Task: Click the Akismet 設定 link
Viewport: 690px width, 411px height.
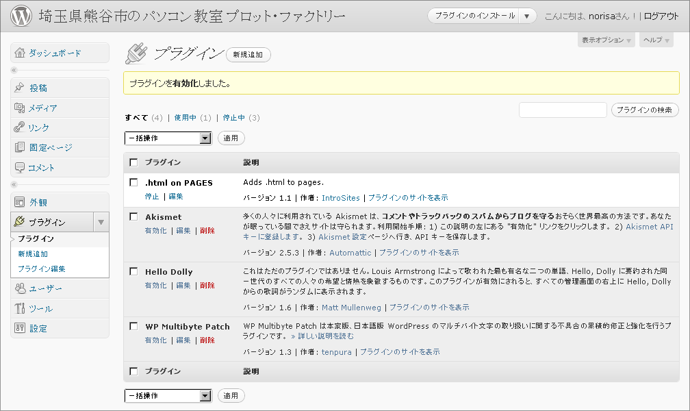Action: point(342,237)
